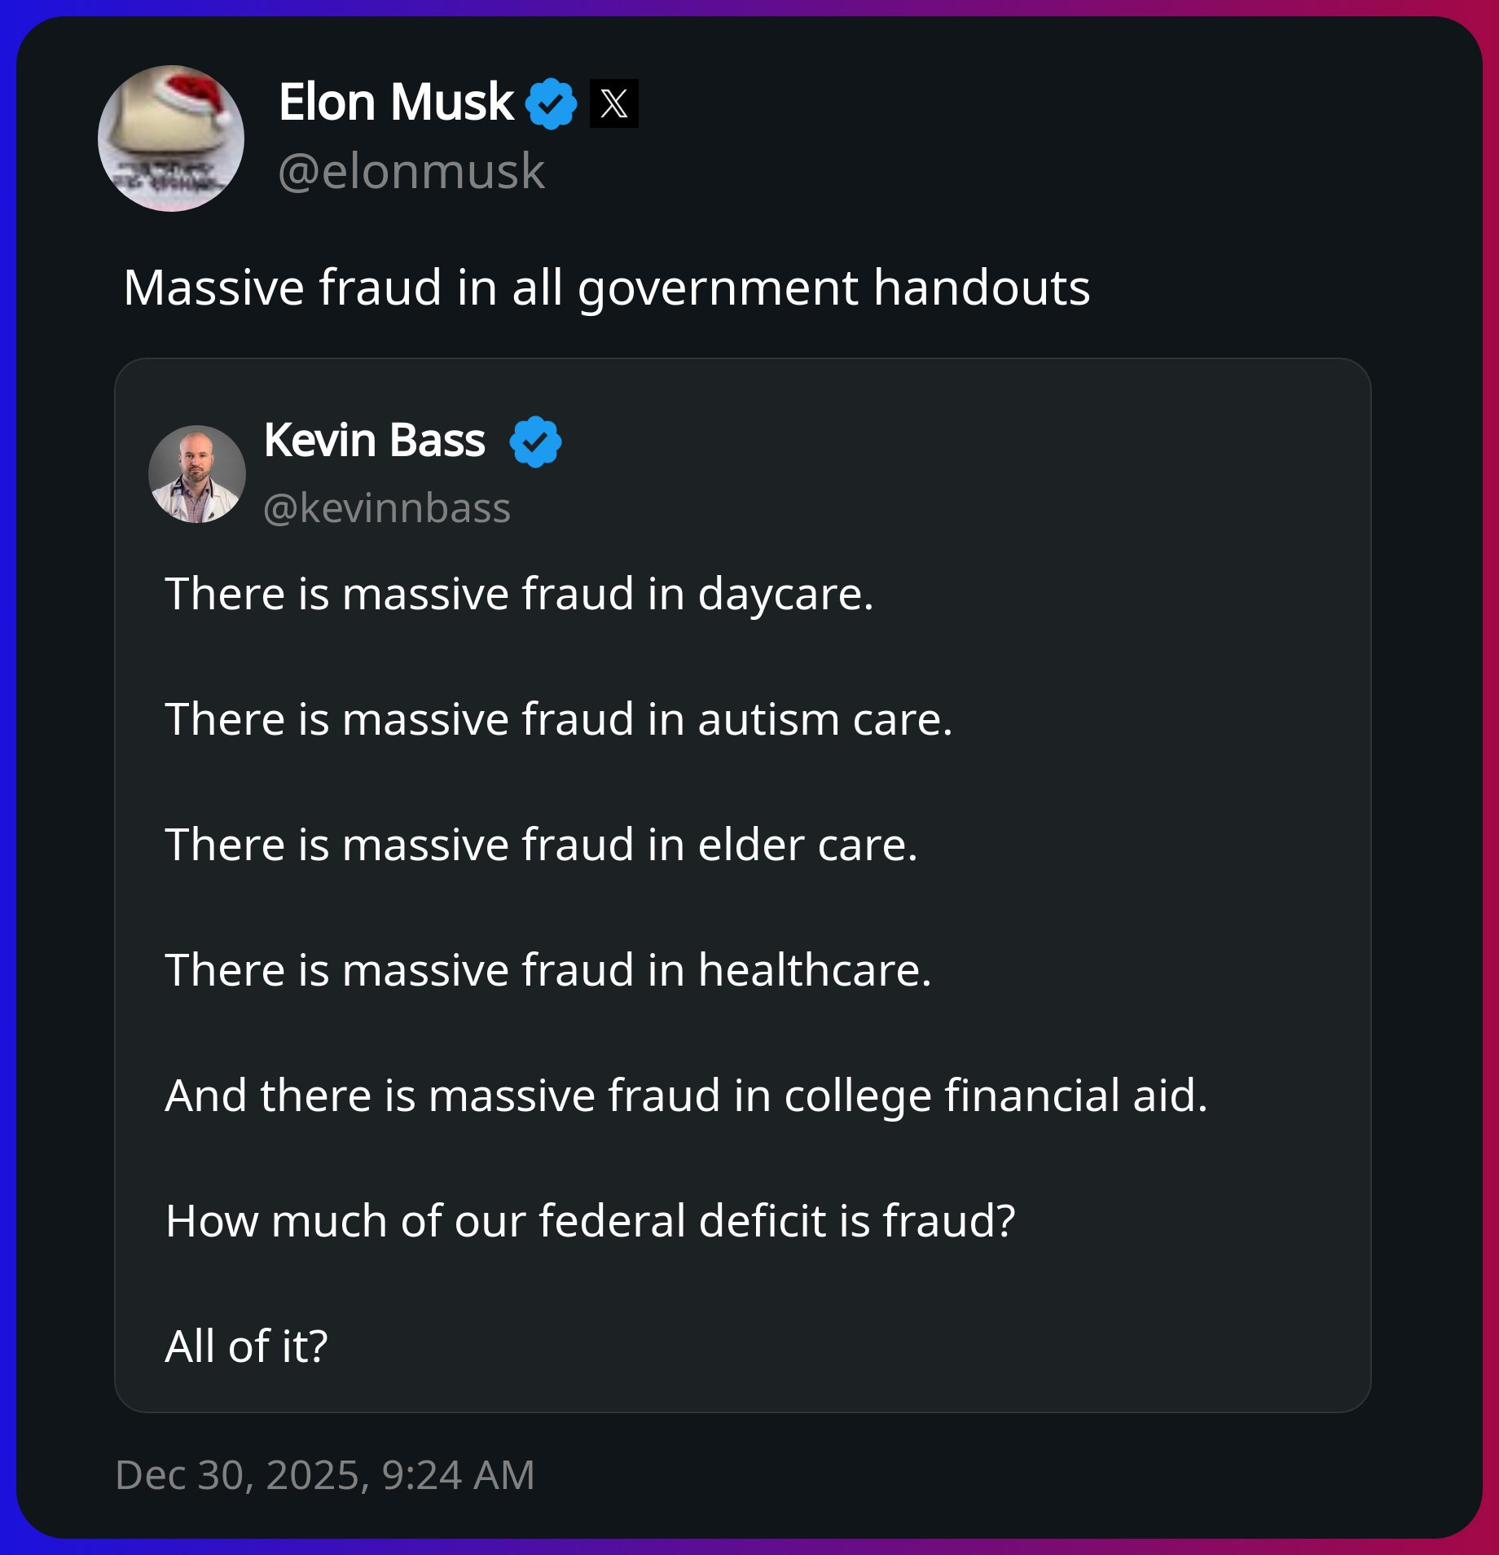Screen dimensions: 1499x1555
Task: Click the "All of it?" line
Action: 246,1346
